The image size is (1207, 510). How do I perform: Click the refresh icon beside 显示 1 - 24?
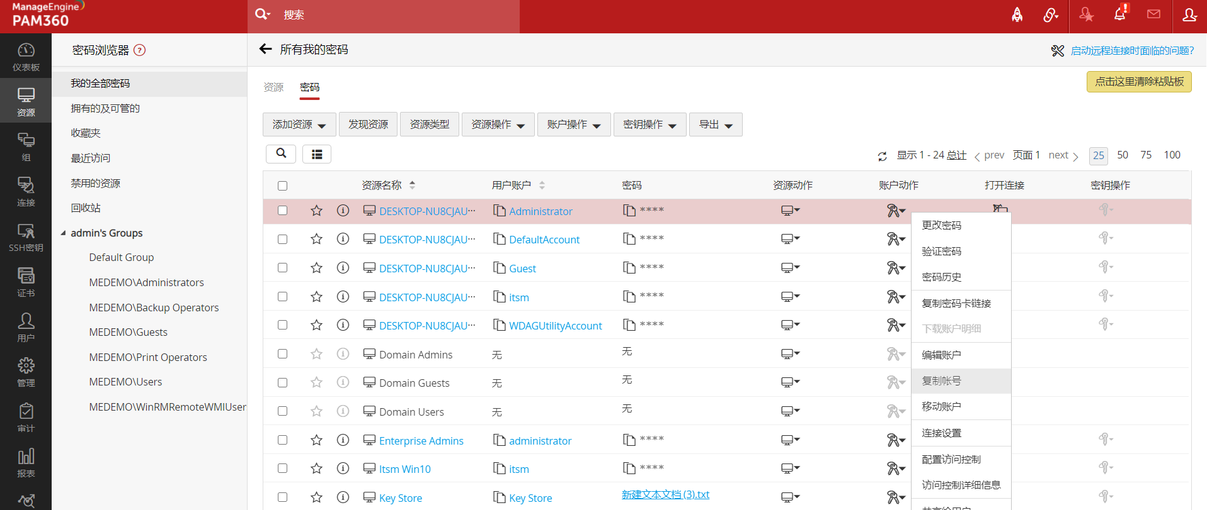point(882,156)
